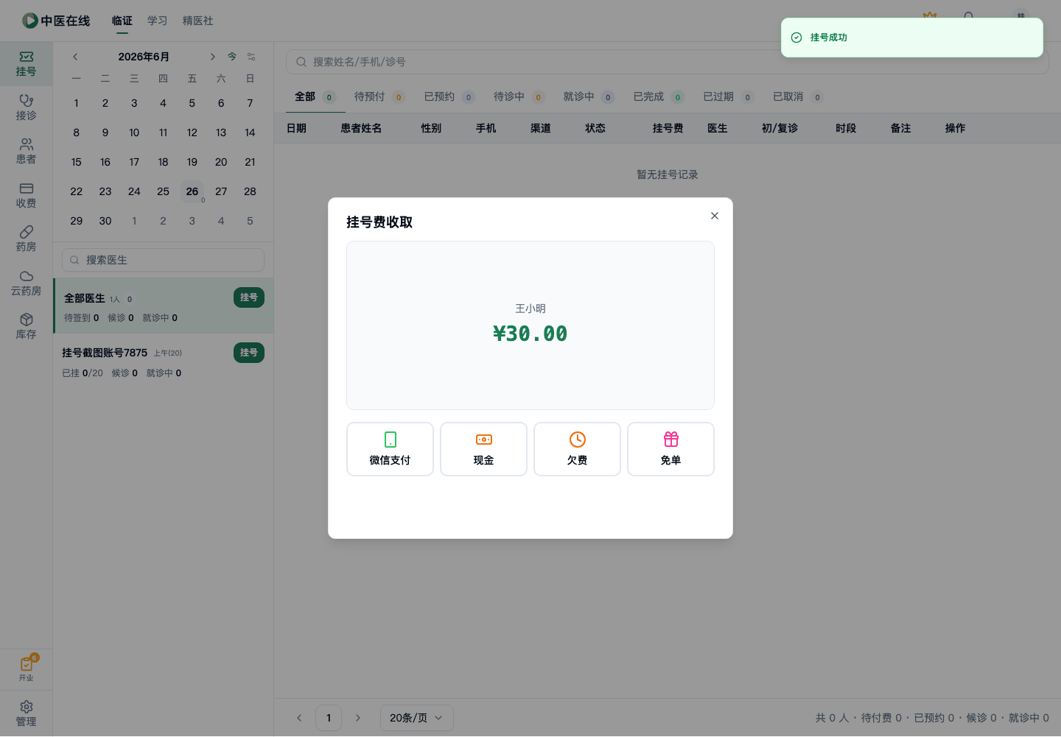Select the 待预付 status tab
Image resolution: width=1061 pixels, height=737 pixels.
click(x=379, y=96)
